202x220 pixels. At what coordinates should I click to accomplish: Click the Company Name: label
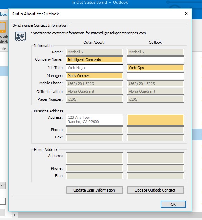click(x=49, y=59)
